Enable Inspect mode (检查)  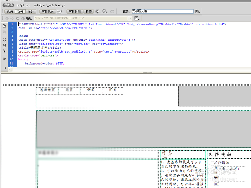88,12
